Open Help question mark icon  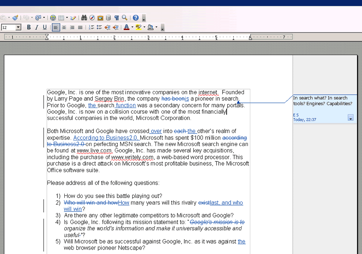click(x=136, y=18)
